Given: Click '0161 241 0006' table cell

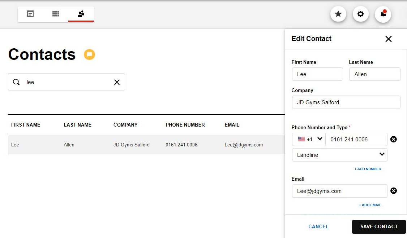Looking at the screenshot, I should (x=181, y=145).
